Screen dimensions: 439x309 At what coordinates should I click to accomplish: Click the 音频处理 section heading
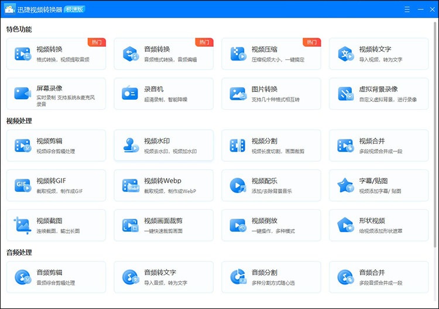(19, 252)
